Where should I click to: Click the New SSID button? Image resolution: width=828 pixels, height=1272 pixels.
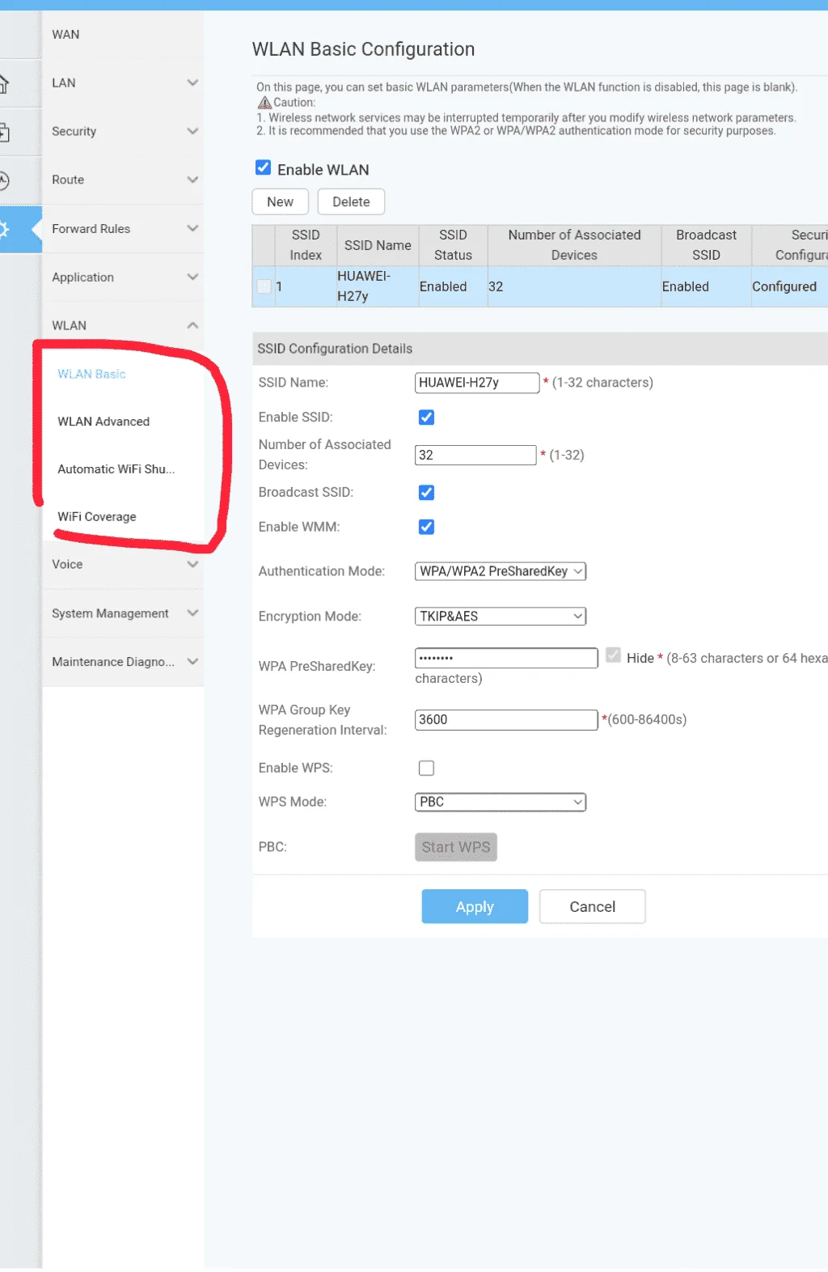click(x=280, y=202)
